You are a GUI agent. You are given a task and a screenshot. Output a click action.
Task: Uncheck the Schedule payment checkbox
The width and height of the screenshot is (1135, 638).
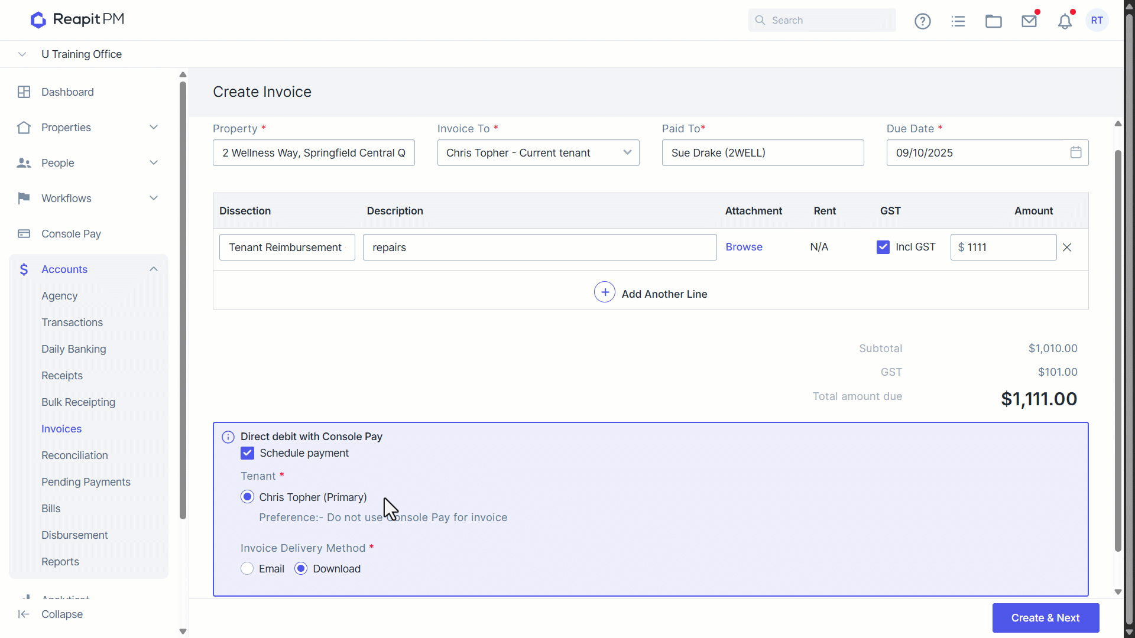(x=248, y=453)
